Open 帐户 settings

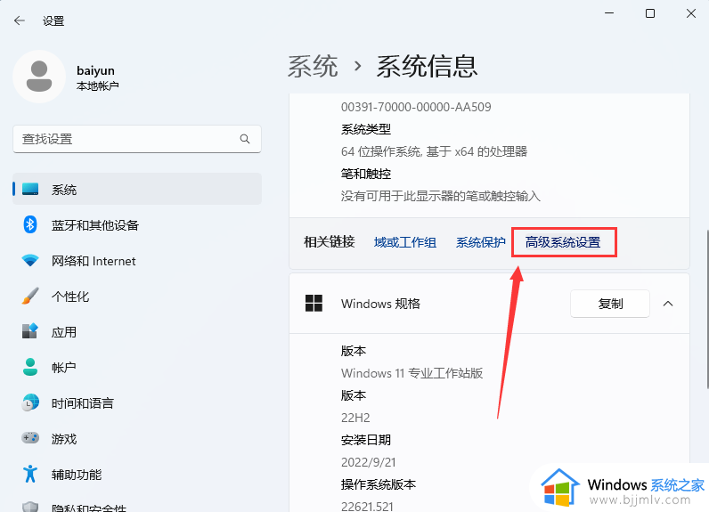pos(137,367)
